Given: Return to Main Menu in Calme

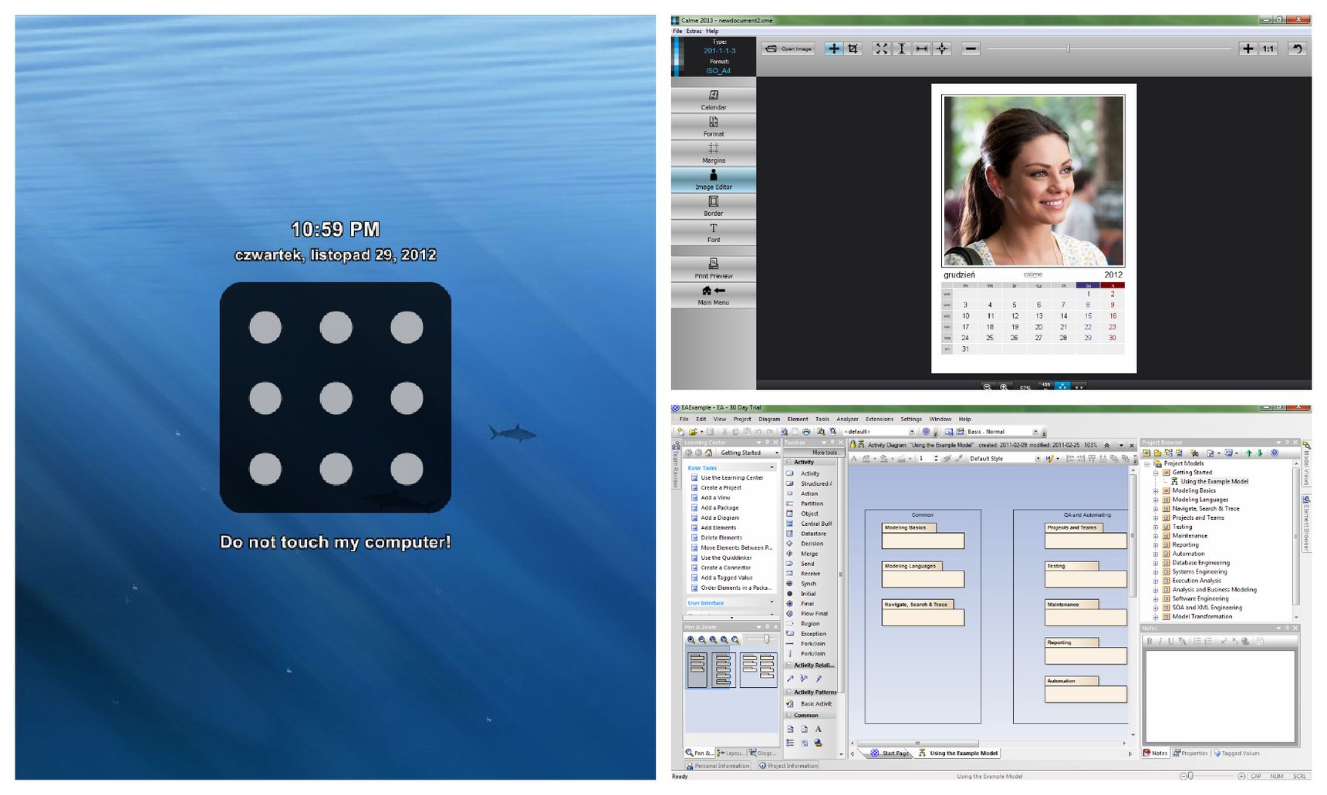Looking at the screenshot, I should coord(714,295).
